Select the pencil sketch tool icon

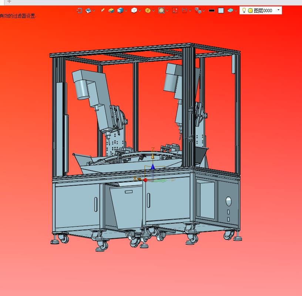coord(103,10)
